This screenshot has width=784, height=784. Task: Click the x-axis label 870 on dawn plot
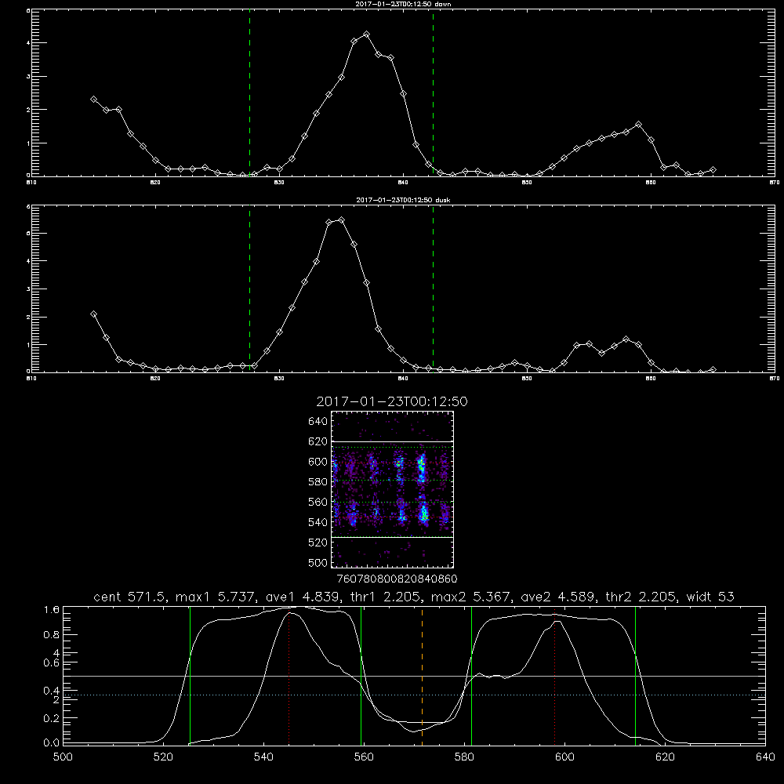pyautogui.click(x=774, y=183)
